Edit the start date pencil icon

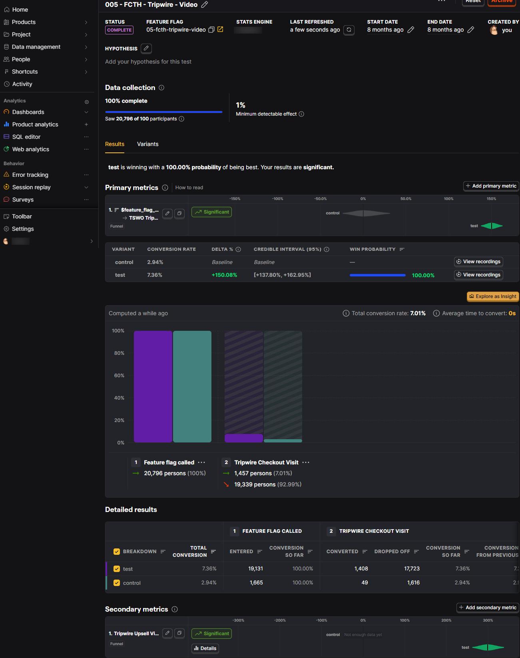pyautogui.click(x=410, y=30)
